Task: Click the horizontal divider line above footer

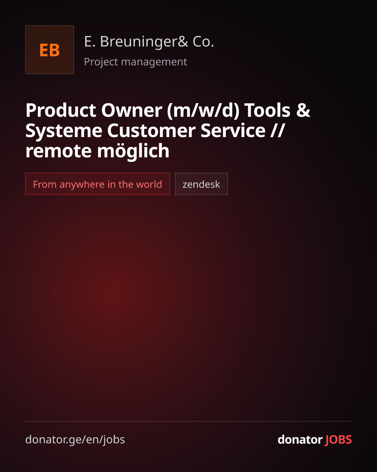Action: click(188, 421)
